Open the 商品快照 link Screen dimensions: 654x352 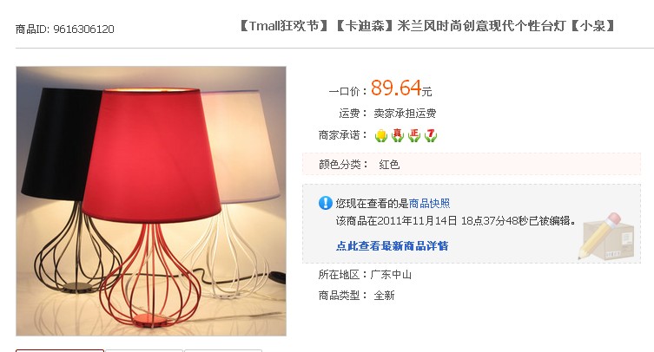429,203
